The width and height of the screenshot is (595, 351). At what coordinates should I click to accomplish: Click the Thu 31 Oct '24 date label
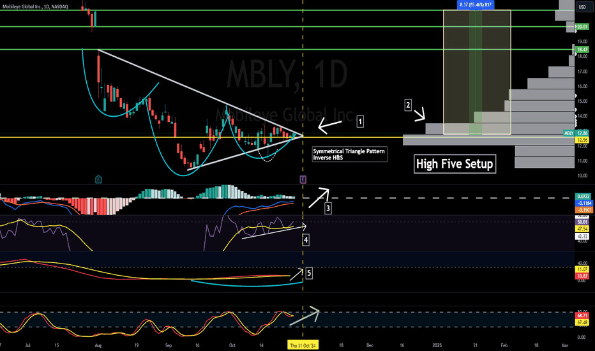[x=303, y=345]
